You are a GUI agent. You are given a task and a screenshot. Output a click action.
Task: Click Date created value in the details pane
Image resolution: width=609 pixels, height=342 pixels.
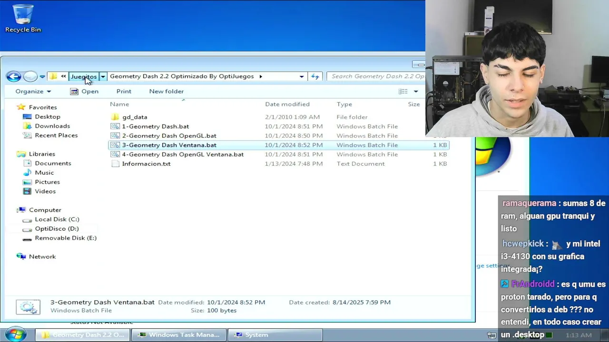(362, 302)
